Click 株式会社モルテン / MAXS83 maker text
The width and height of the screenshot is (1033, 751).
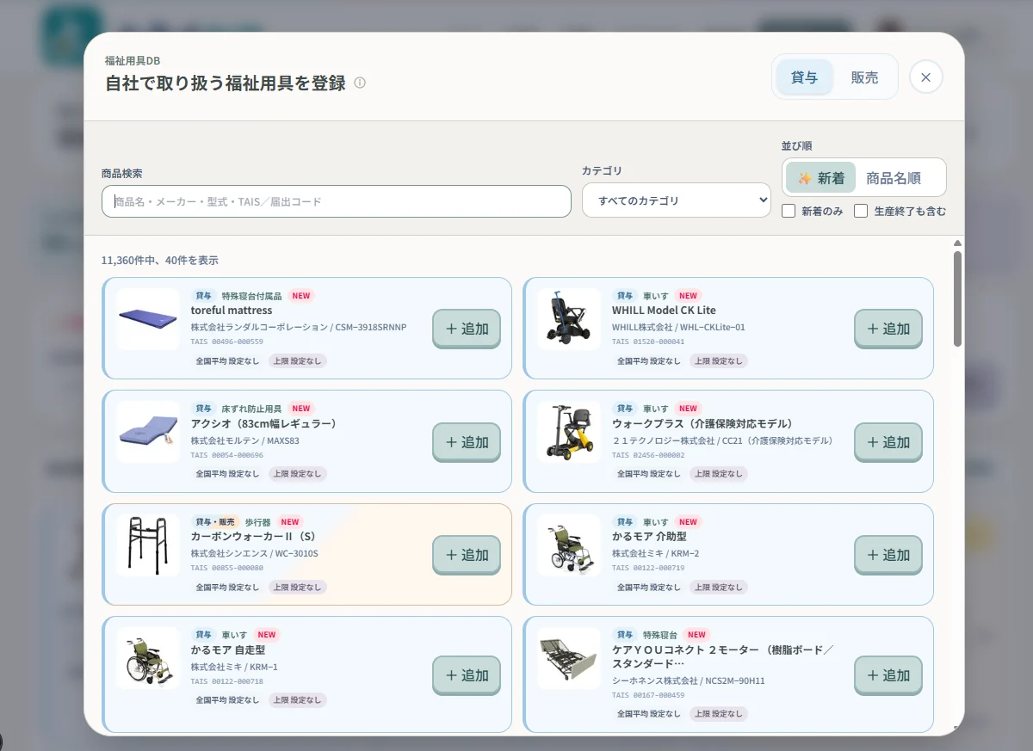pyautogui.click(x=245, y=440)
